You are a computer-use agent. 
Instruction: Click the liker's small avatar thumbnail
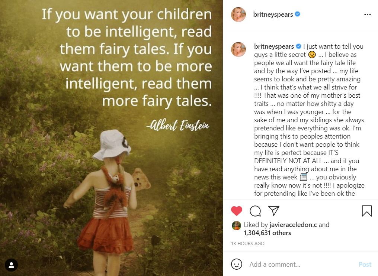point(236,226)
